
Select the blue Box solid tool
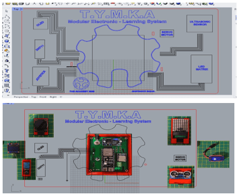[x=7, y=41]
